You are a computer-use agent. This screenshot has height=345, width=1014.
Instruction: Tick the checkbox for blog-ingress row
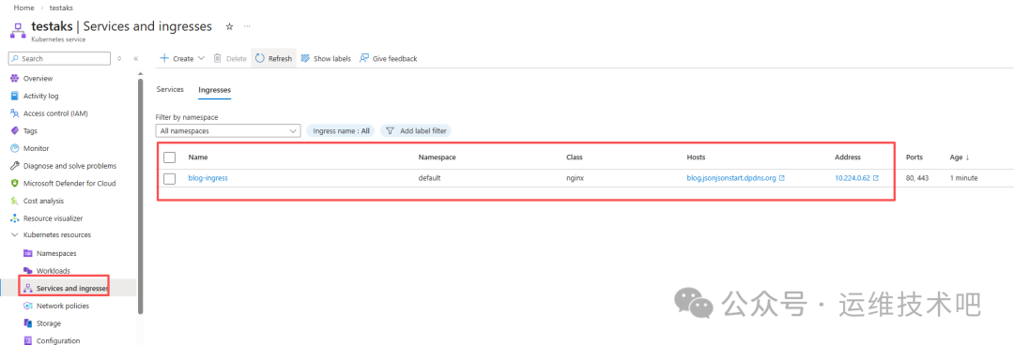click(169, 178)
